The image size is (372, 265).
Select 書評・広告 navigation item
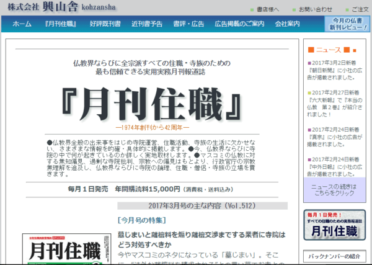click(x=188, y=24)
